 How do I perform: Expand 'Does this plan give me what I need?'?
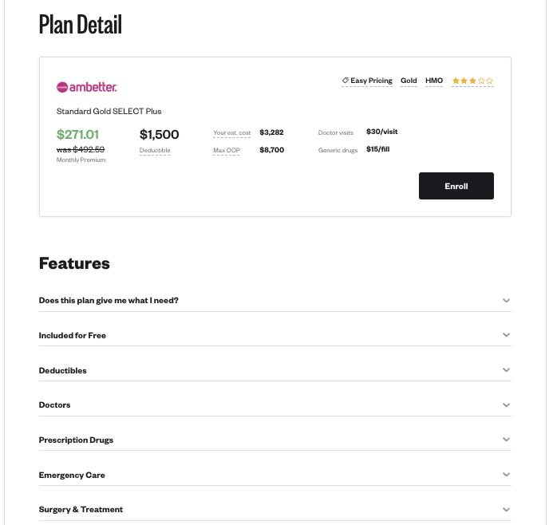(274, 300)
